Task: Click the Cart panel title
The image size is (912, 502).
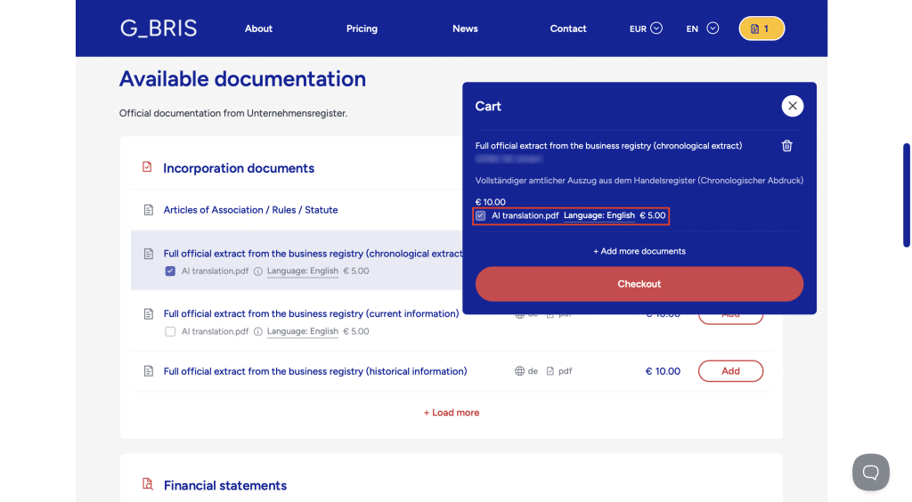Action: tap(488, 106)
